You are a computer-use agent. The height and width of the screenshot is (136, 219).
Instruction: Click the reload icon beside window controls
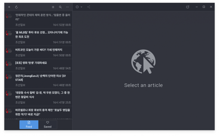coord(188,7)
